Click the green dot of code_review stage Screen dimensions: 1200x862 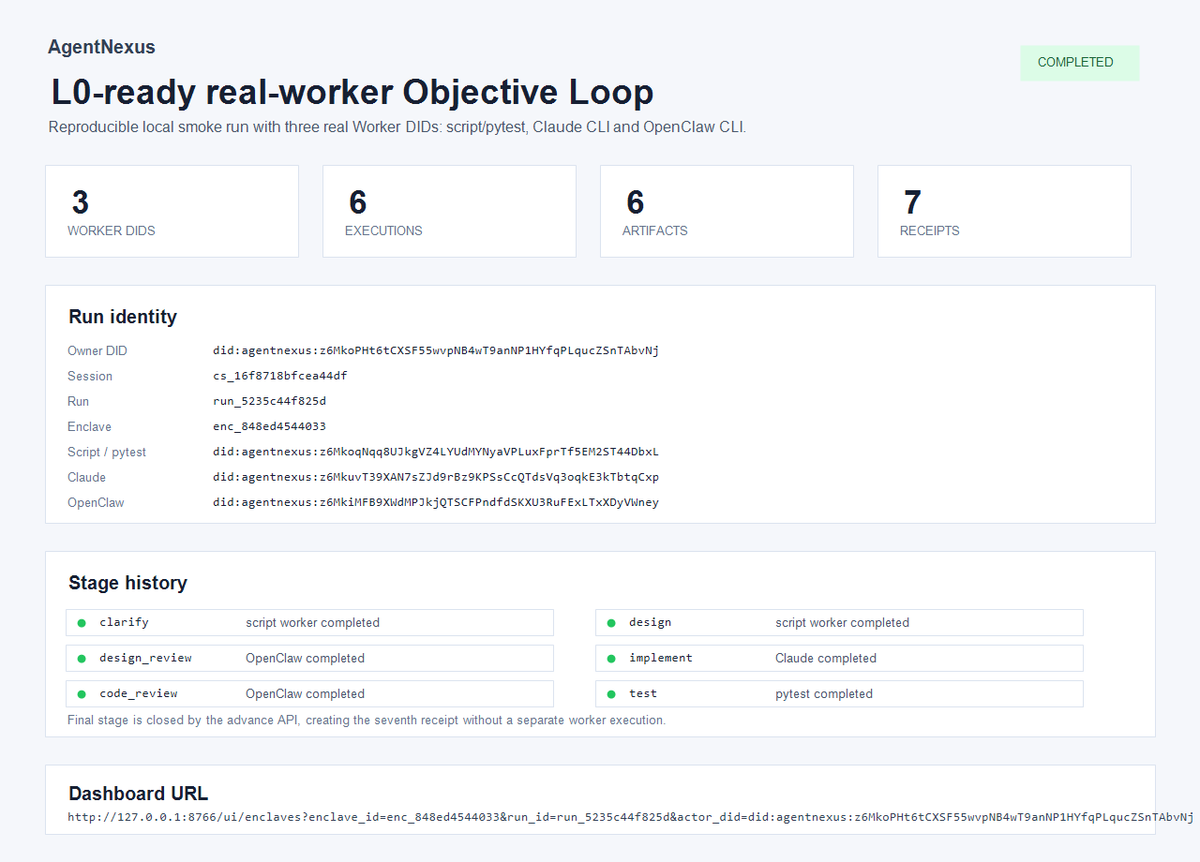click(82, 694)
